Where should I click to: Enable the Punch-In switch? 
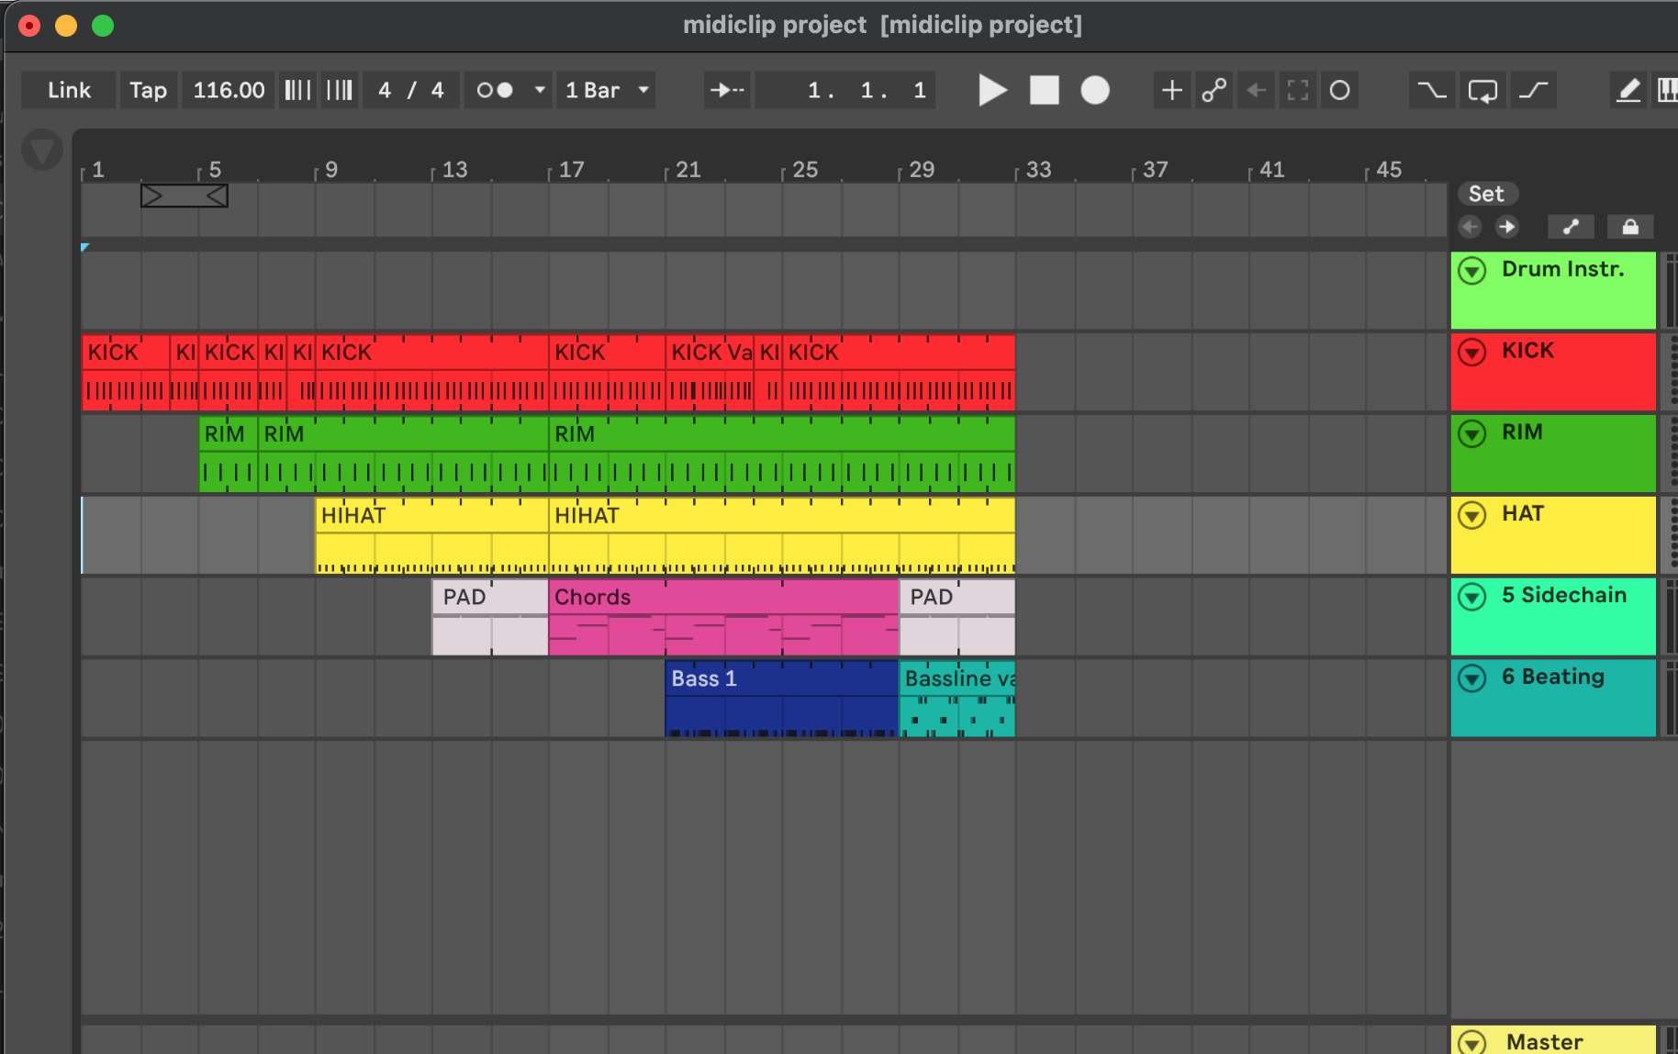[1431, 90]
